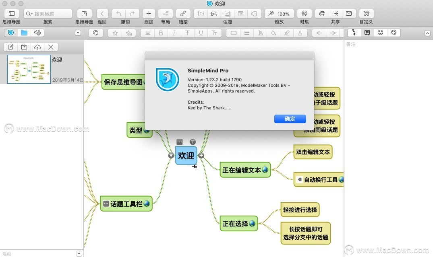Set line thickness with three-lines icon
This screenshot has width=433, height=257.
coord(247,33)
